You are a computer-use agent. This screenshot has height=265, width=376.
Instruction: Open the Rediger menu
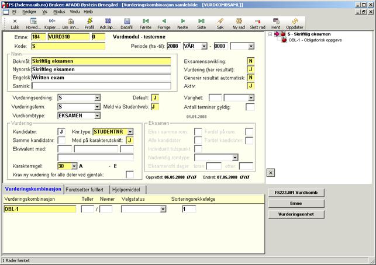point(29,11)
